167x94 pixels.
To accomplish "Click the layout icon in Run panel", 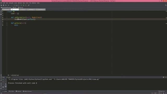I will click(3, 87).
